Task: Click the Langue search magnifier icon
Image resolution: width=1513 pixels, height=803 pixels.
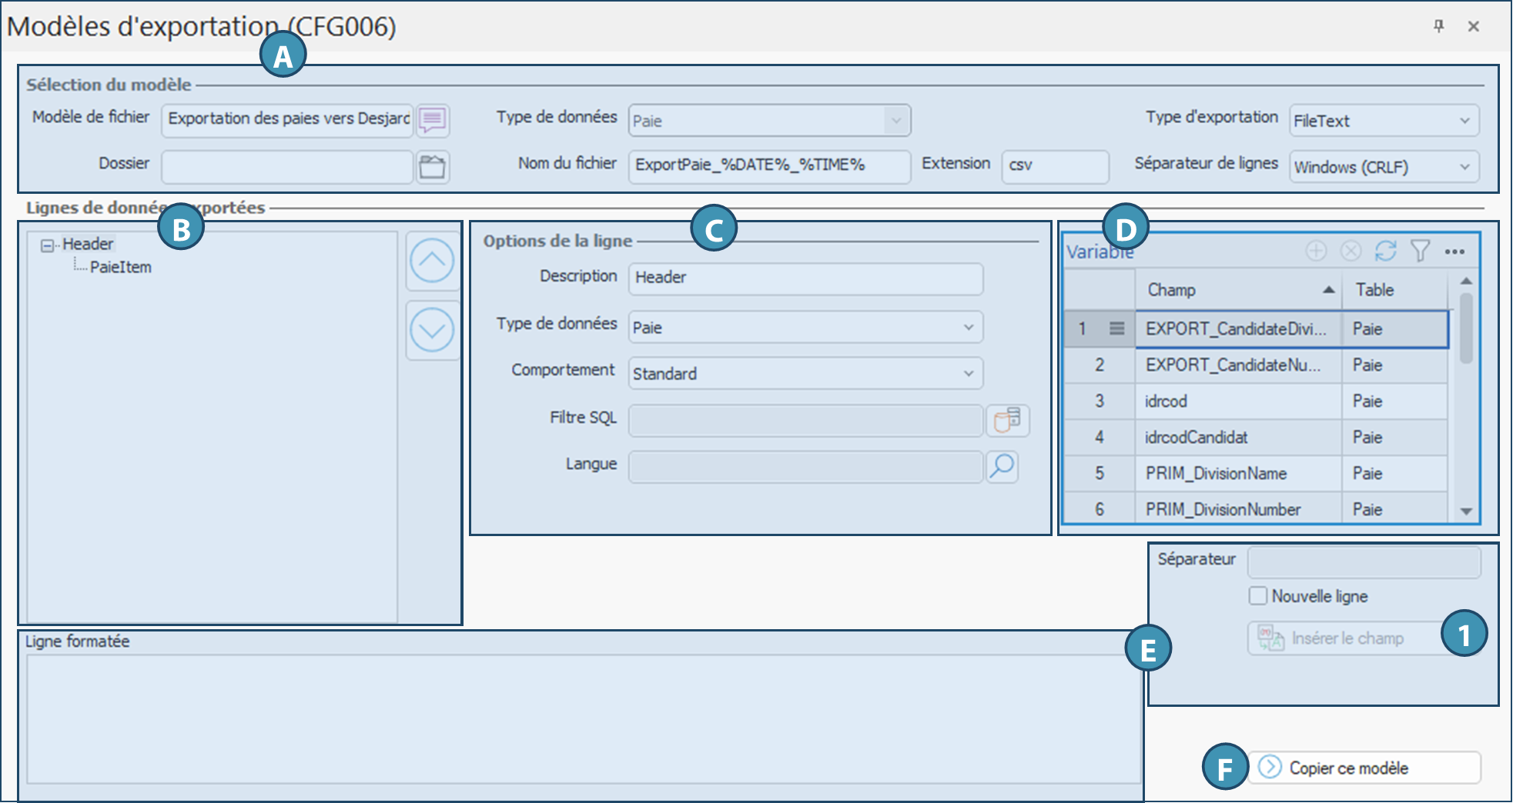Action: coord(1003,466)
